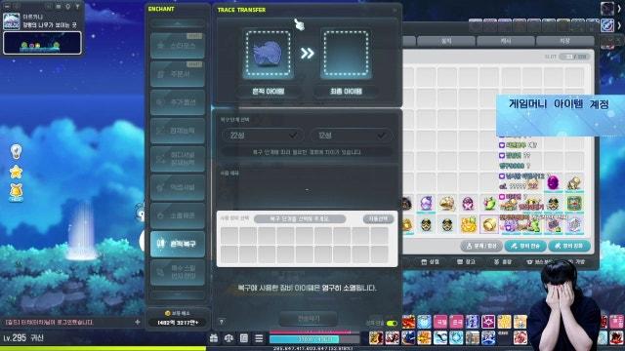This screenshot has height=351, width=625.
Task: Open the 22성 star level dropdown
Action: (x=263, y=136)
